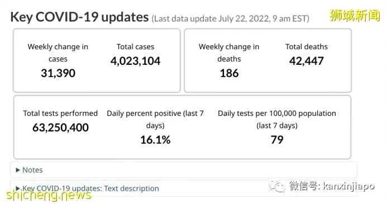Click the Total cases label

135,47
